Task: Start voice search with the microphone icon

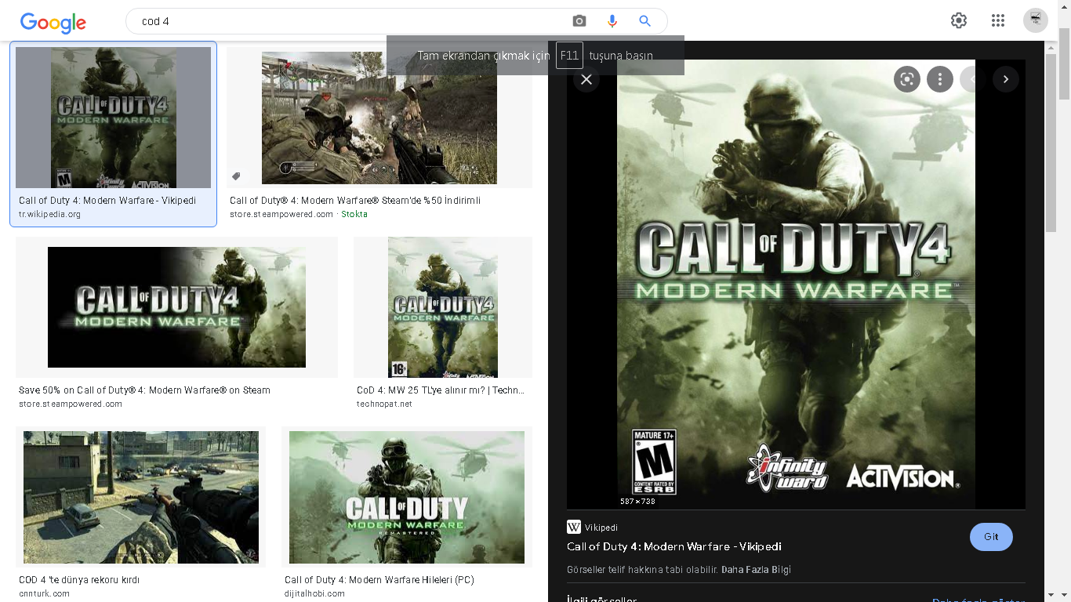Action: 612,21
